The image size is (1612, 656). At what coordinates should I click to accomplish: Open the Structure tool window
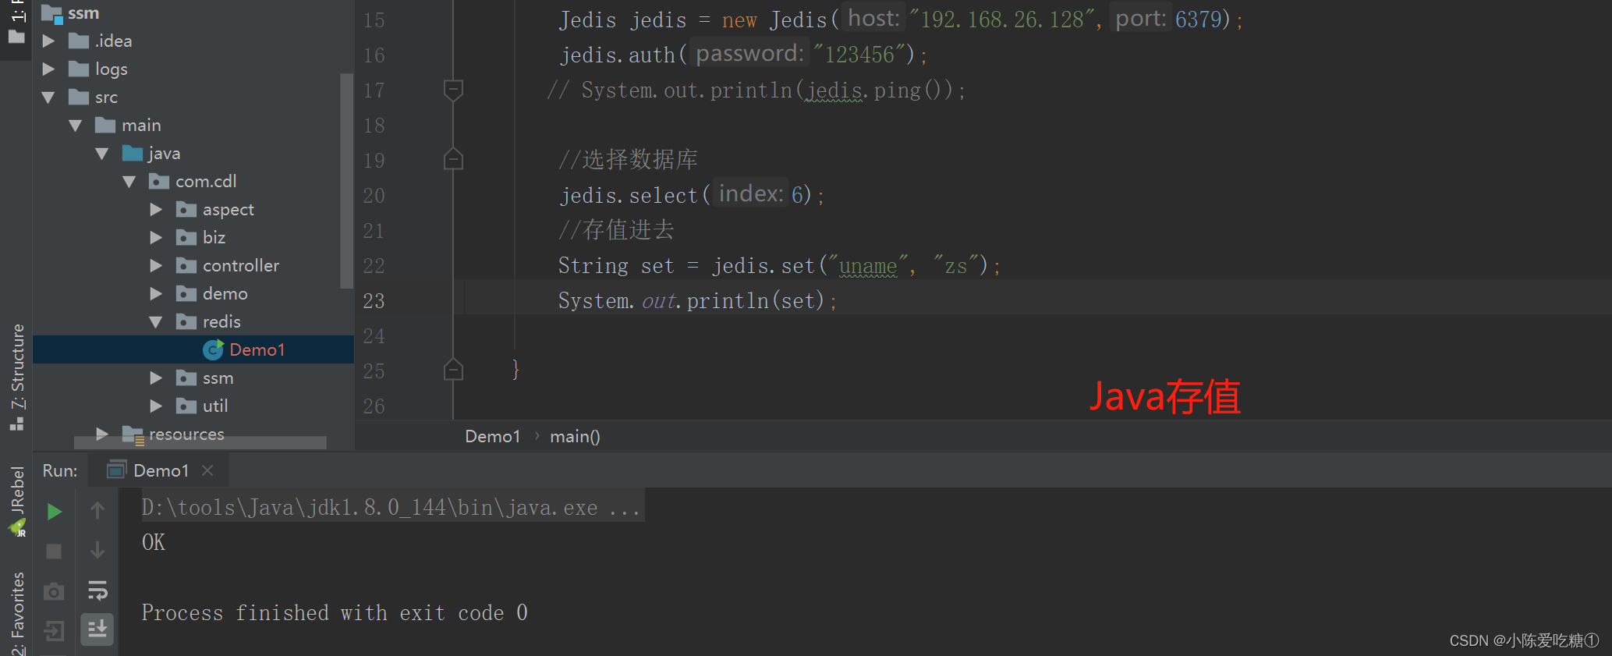(x=17, y=377)
